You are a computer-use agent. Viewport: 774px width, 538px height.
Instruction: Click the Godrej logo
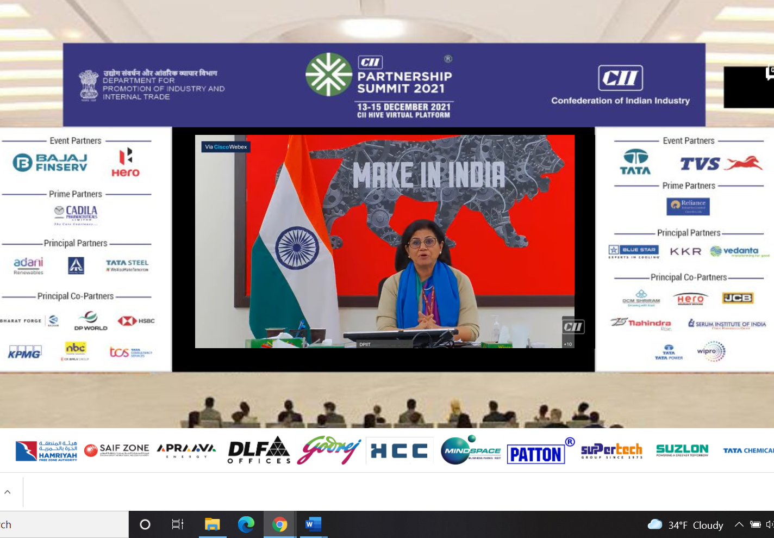pos(329,450)
